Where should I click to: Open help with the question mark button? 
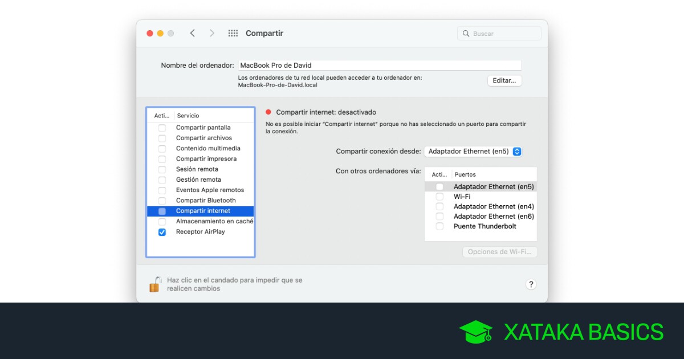[531, 284]
